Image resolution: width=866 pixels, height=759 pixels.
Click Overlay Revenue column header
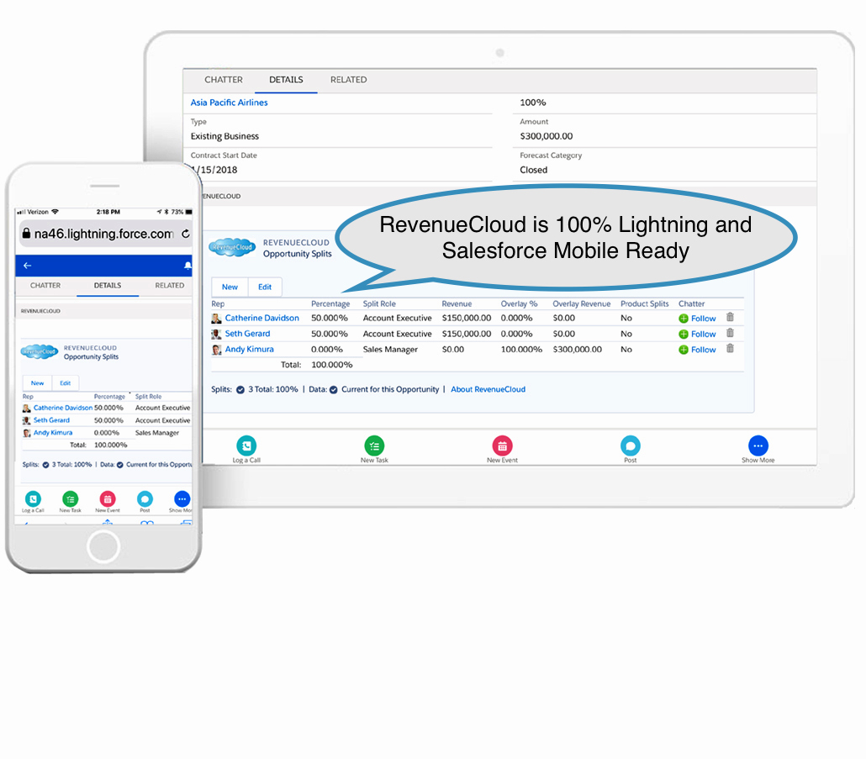pos(582,303)
